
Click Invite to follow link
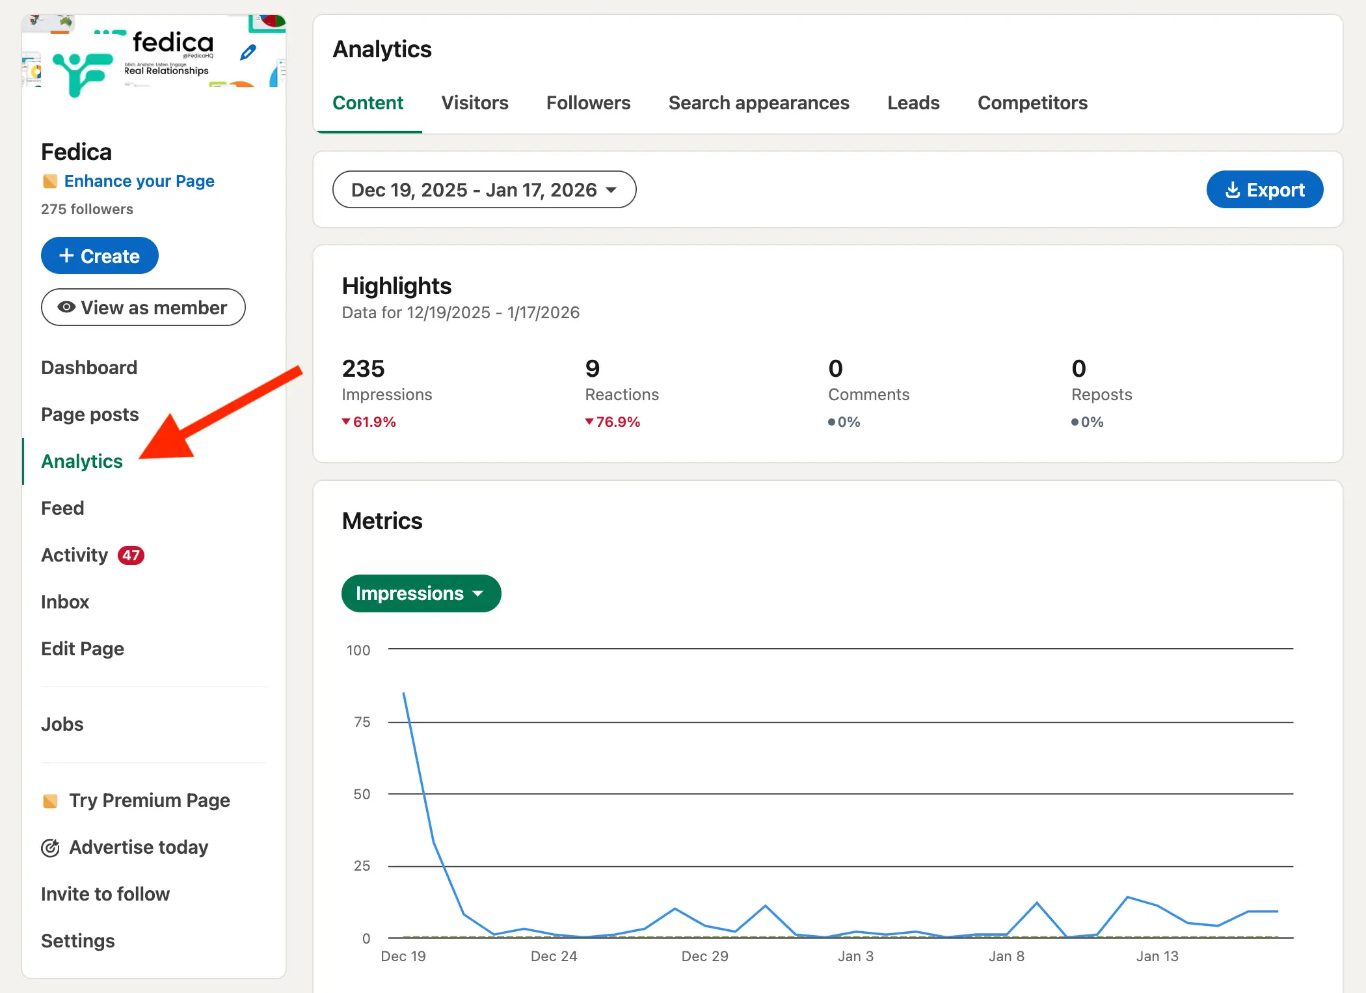pos(105,894)
